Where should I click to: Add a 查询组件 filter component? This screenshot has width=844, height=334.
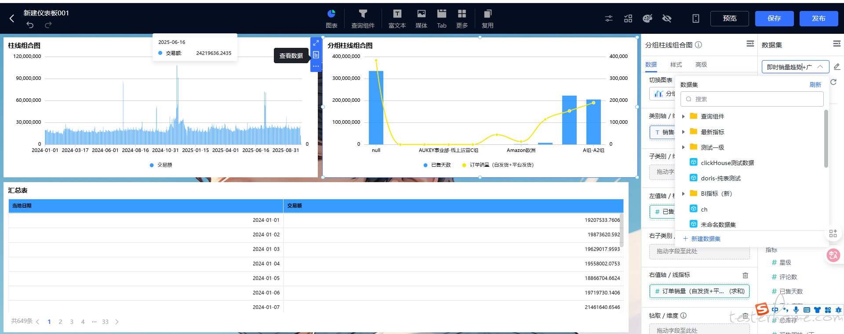pos(363,18)
